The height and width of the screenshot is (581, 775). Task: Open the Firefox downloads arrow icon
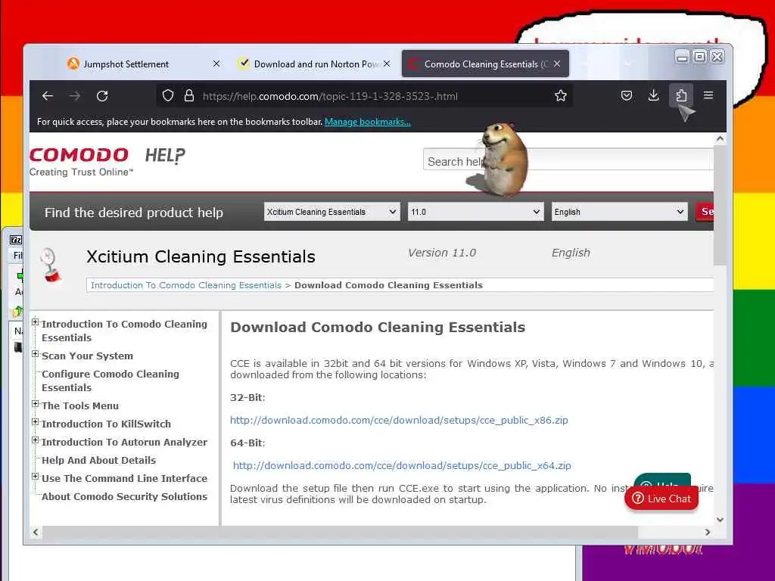point(653,95)
